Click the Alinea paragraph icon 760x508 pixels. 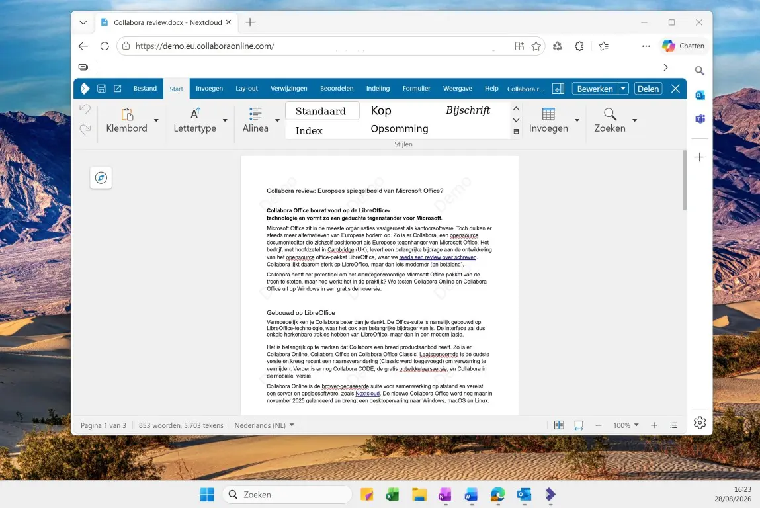tap(255, 114)
